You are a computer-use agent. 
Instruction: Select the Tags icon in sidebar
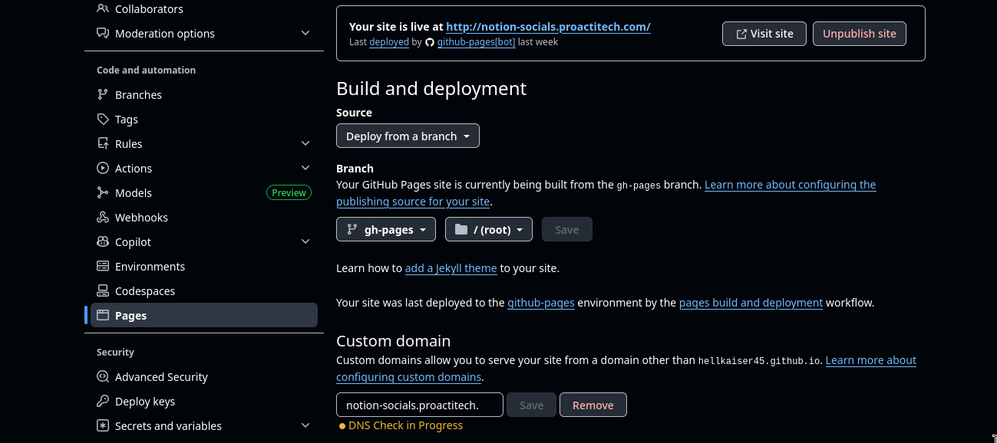(x=103, y=119)
